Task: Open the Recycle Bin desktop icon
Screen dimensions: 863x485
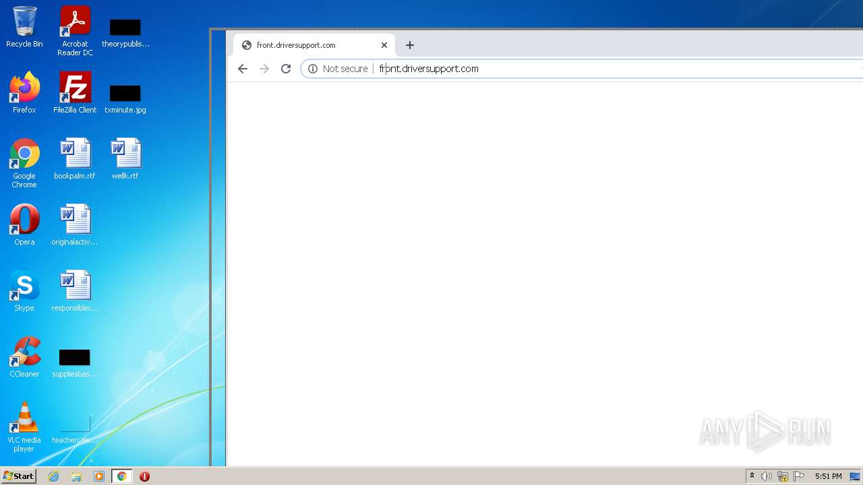Action: 24,27
